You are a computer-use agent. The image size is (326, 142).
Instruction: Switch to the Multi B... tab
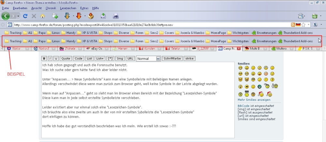pyautogui.click(x=256, y=49)
